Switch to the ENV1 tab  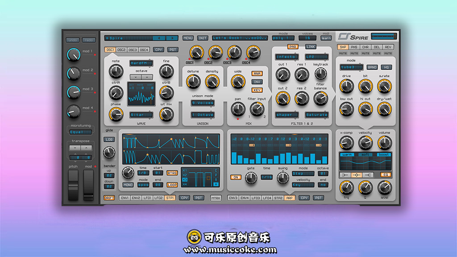pos(125,198)
